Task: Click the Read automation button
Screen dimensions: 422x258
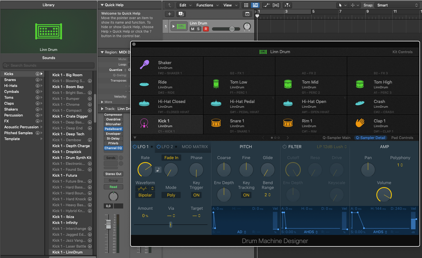Action: pos(113,187)
